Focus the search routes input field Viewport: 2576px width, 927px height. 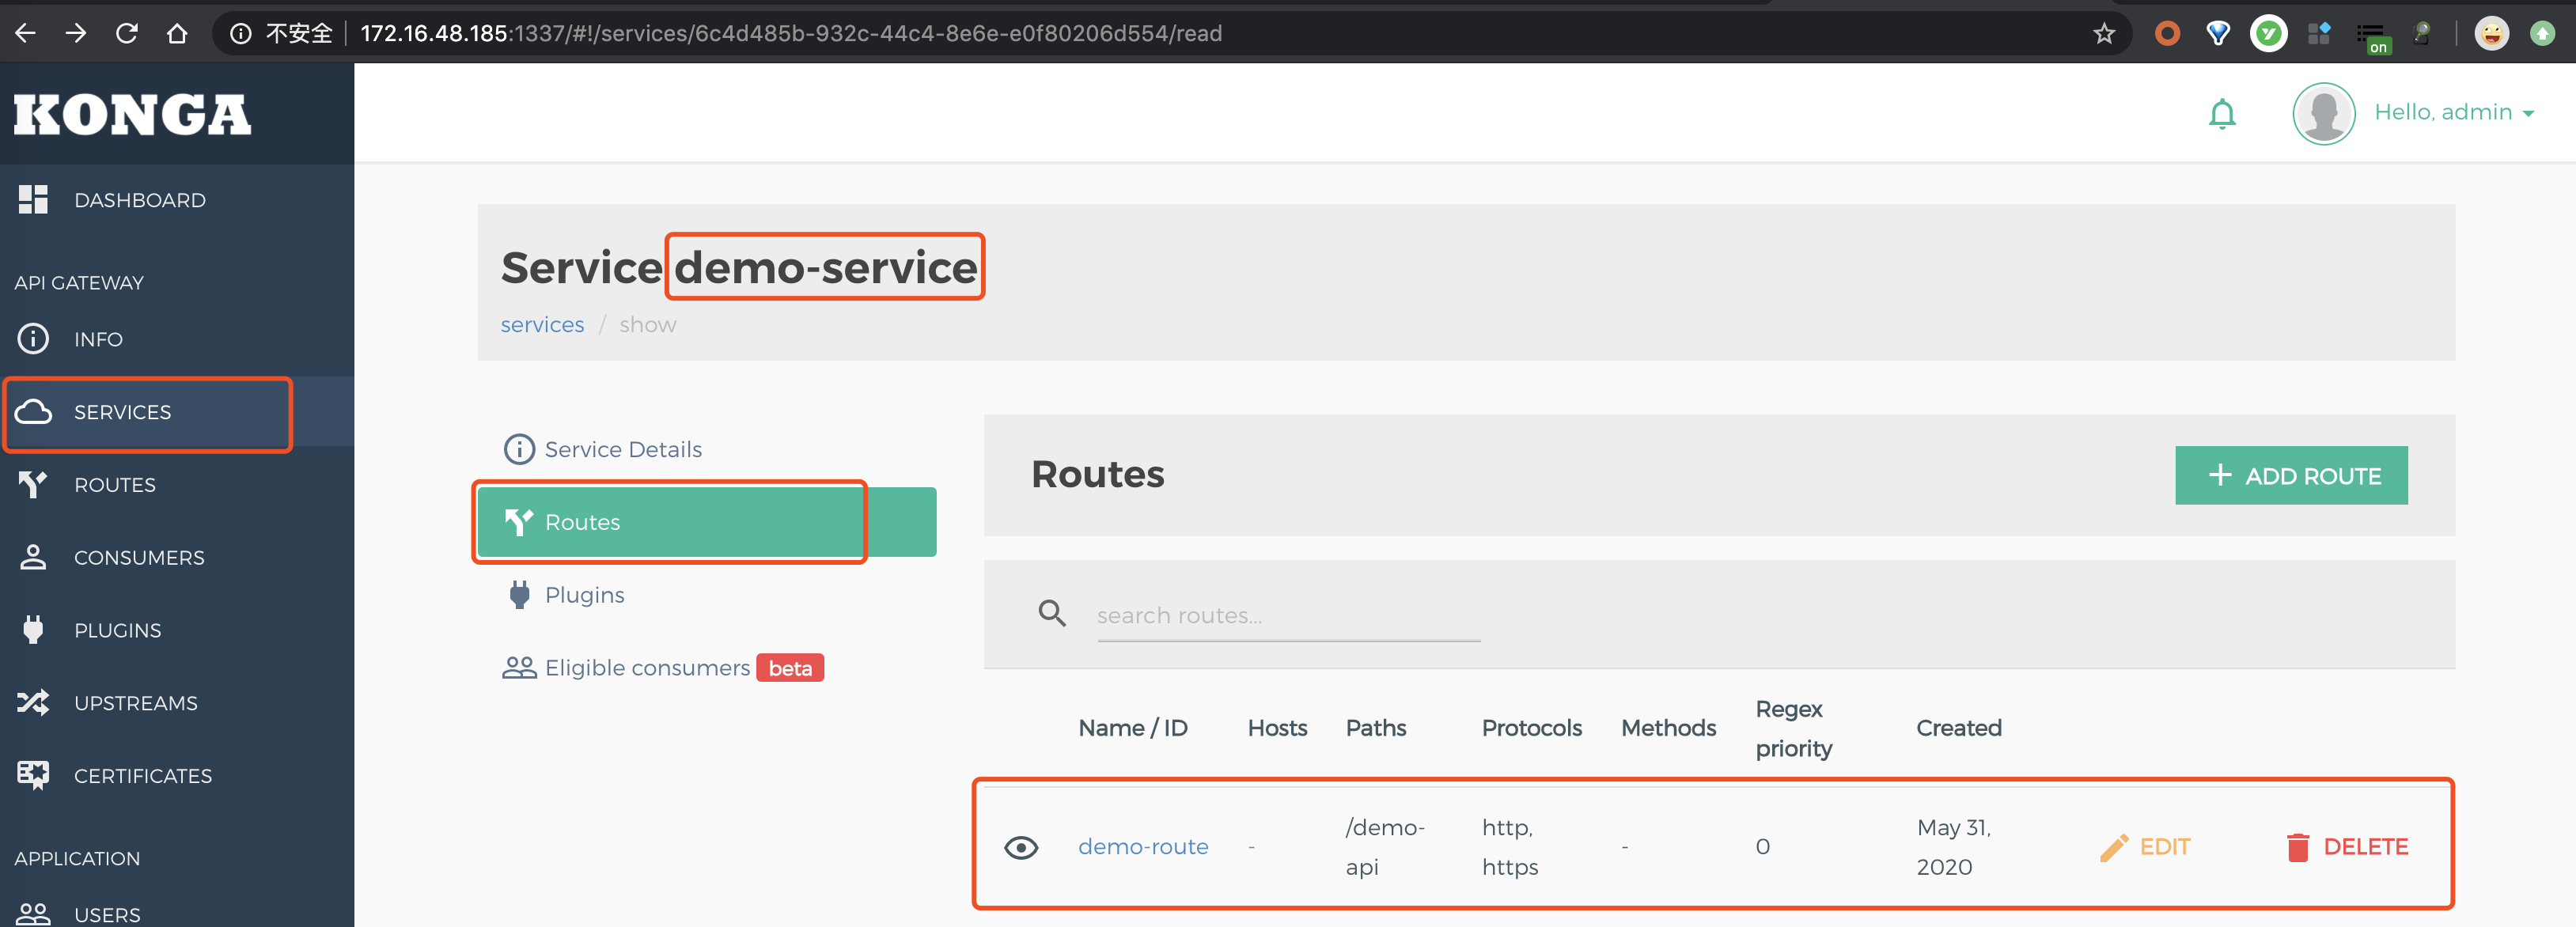point(1288,616)
